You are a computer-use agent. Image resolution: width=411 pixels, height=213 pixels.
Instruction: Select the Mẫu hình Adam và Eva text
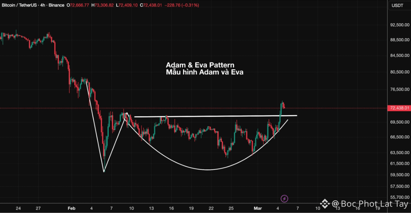click(205, 72)
